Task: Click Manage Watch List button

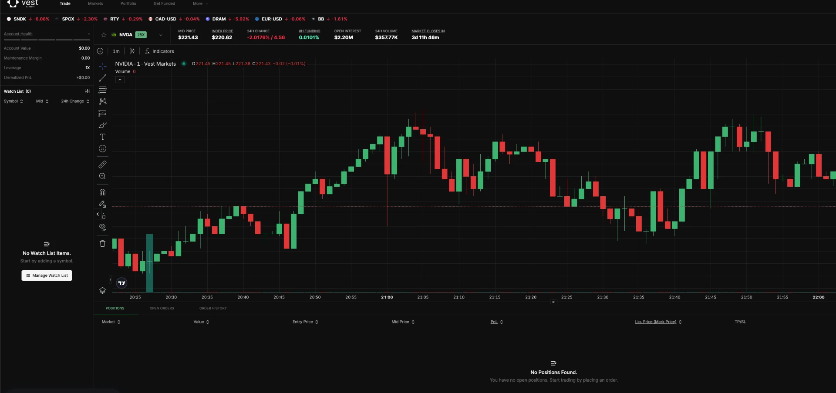Action: point(47,275)
